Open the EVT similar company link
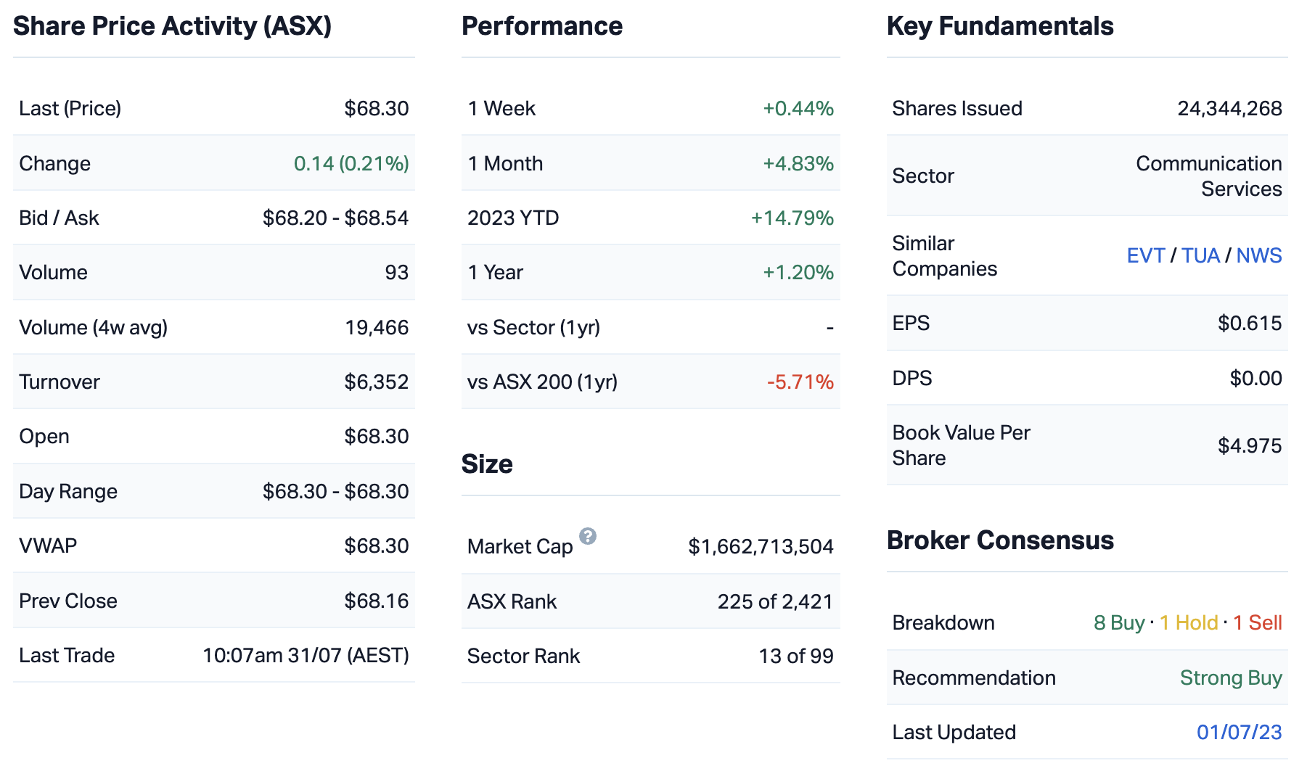 click(x=1145, y=255)
